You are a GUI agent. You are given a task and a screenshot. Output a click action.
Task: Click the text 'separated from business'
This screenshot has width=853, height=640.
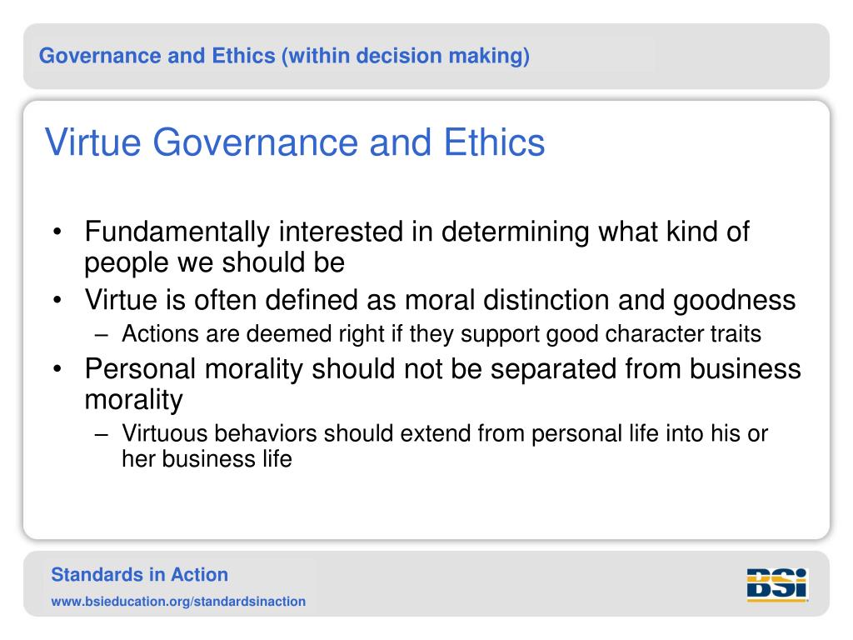click(646, 369)
